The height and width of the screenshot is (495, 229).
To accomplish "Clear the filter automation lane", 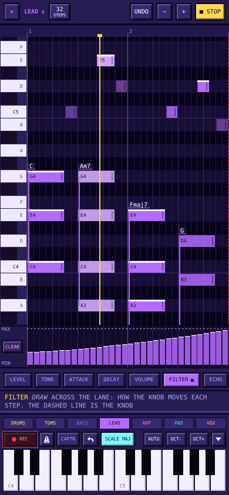I will tap(12, 347).
